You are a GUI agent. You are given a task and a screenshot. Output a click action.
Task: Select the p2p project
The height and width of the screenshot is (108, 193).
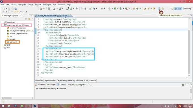pyautogui.click(x=7, y=45)
